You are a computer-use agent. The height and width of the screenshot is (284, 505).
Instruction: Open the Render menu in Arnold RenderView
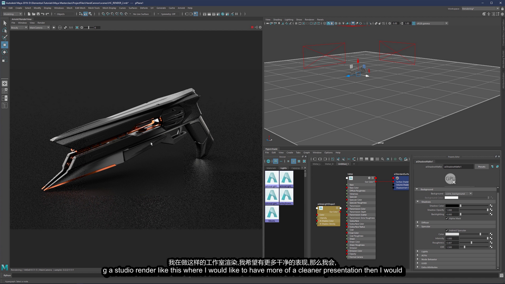pyautogui.click(x=41, y=23)
